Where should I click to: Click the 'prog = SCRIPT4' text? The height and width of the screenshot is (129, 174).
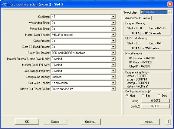(137, 79)
